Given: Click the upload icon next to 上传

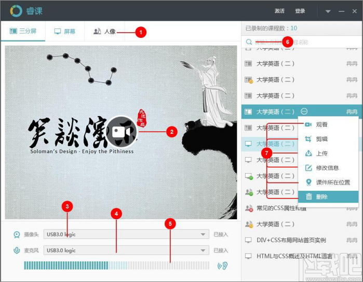Looking at the screenshot, I should click(308, 153).
